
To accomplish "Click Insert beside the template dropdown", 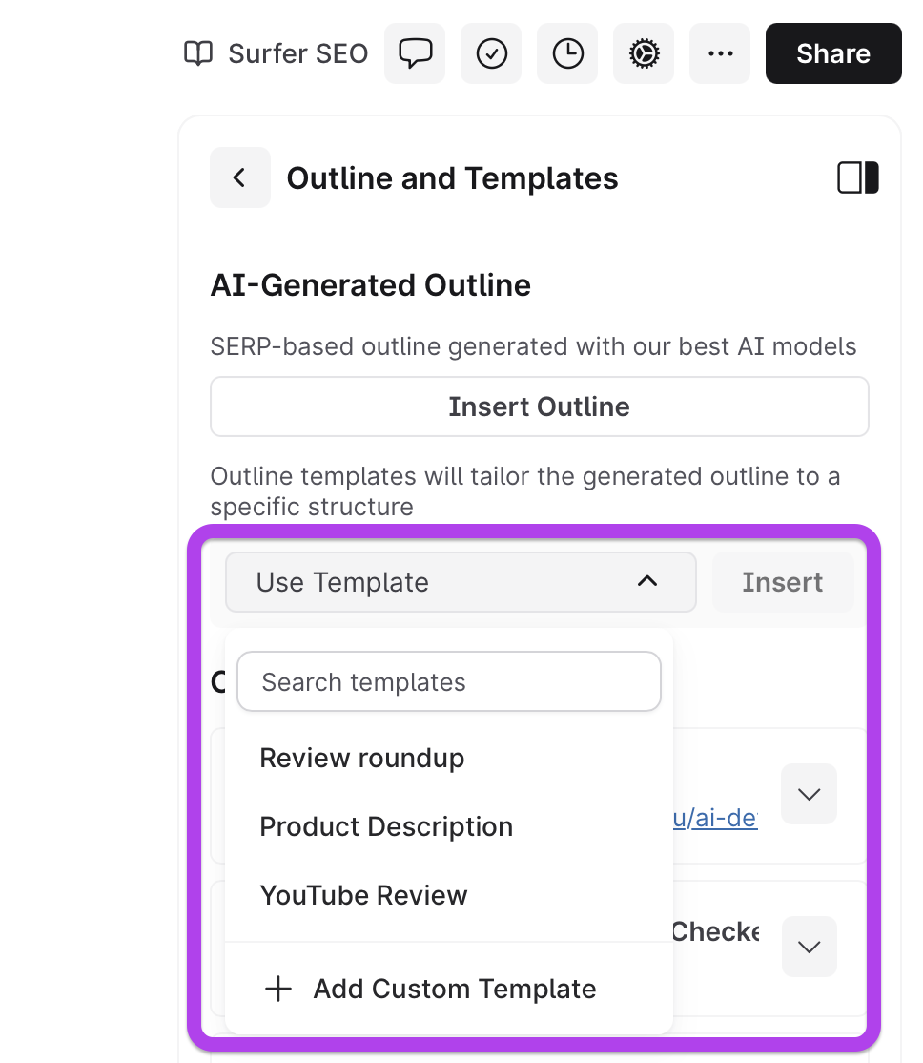I will tap(782, 582).
